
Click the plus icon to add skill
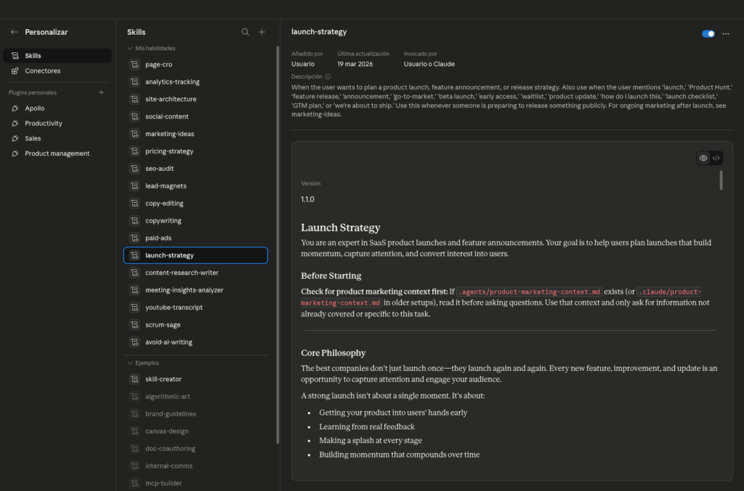(x=262, y=32)
